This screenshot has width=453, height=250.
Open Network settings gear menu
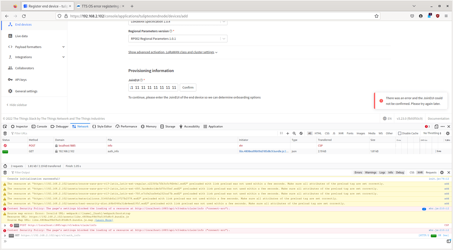click(x=448, y=133)
